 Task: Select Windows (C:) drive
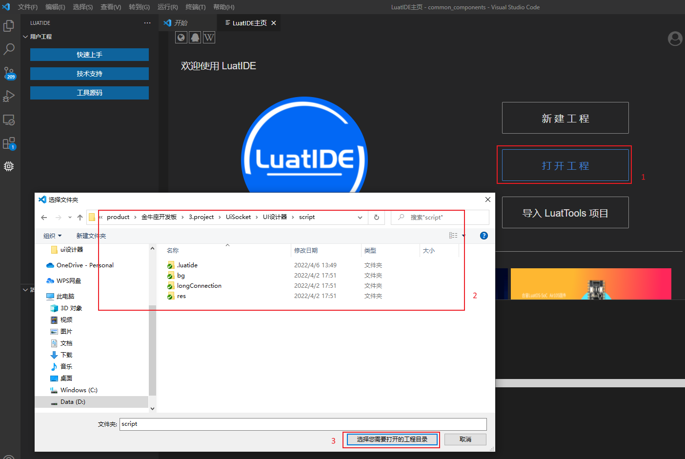click(74, 390)
